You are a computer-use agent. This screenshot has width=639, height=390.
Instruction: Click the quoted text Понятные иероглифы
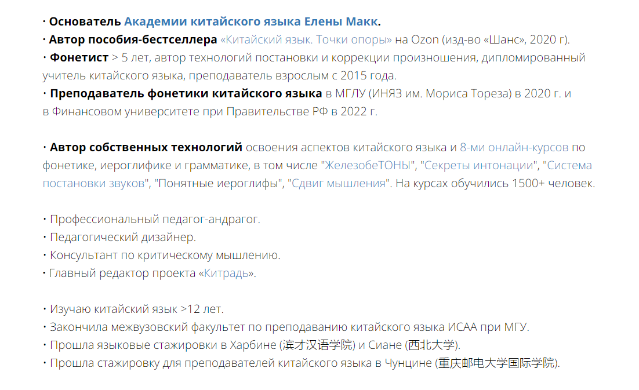pyautogui.click(x=219, y=184)
